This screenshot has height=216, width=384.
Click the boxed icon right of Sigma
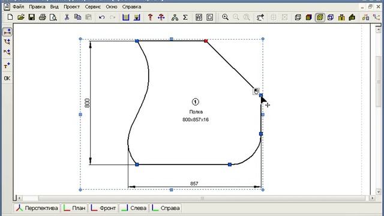[x=199, y=17]
